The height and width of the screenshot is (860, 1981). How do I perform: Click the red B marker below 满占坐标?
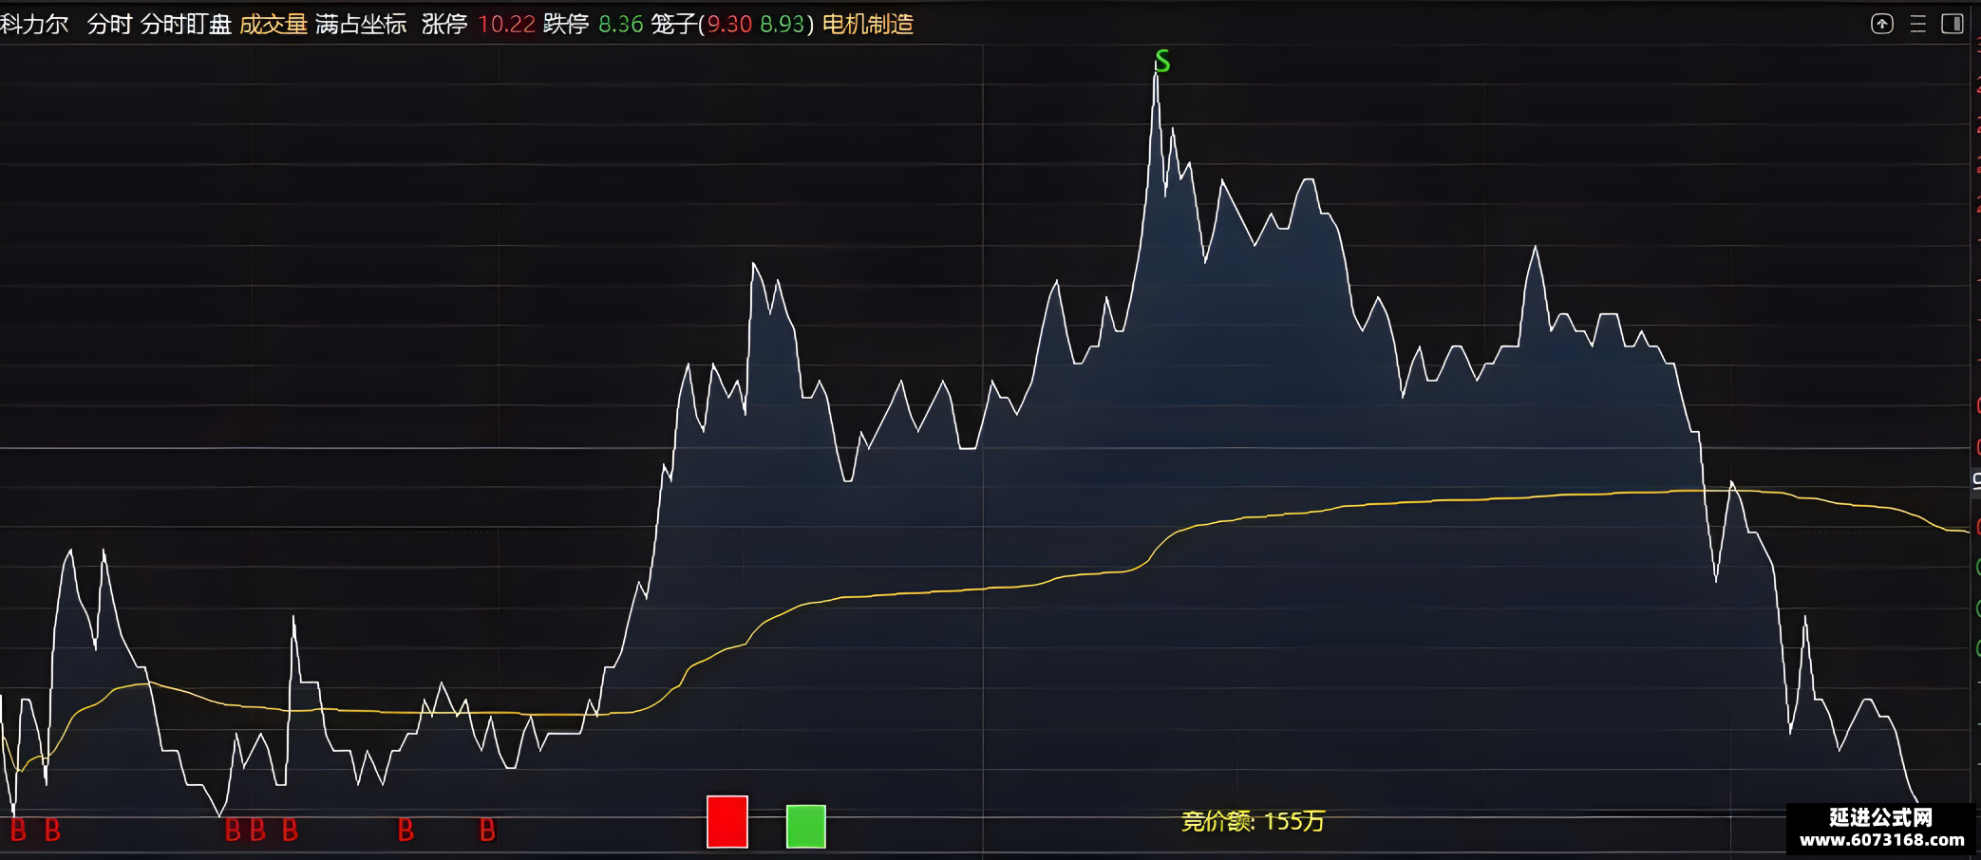tap(406, 831)
